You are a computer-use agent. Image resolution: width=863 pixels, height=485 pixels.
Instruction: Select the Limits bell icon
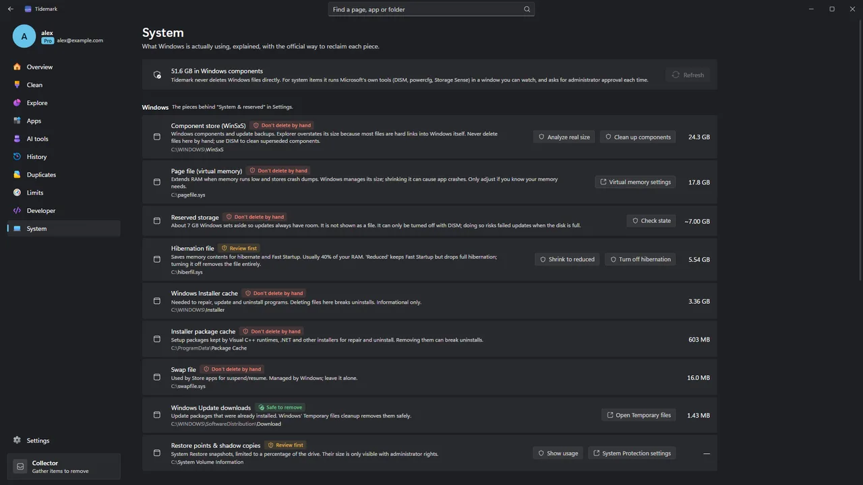tap(17, 193)
